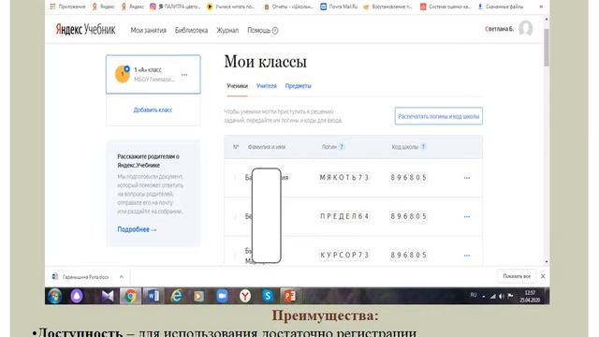Click the taskbar clock showing 12:57

530,297
